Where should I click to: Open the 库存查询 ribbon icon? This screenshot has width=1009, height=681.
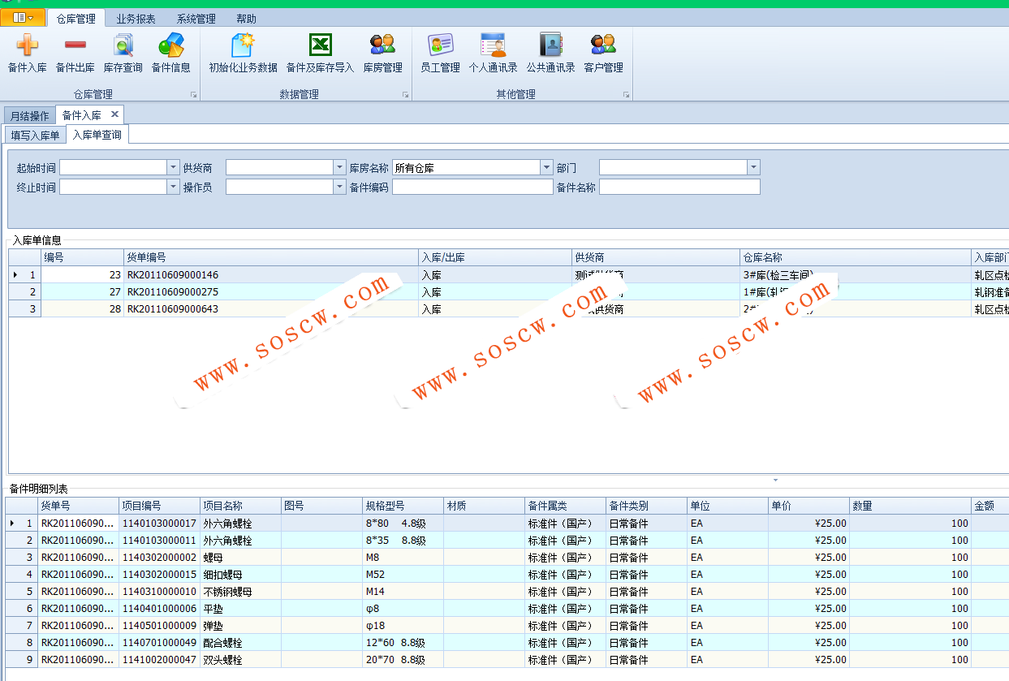click(x=123, y=54)
